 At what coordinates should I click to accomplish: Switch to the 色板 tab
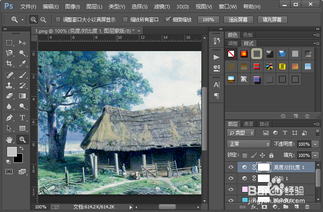248,35
